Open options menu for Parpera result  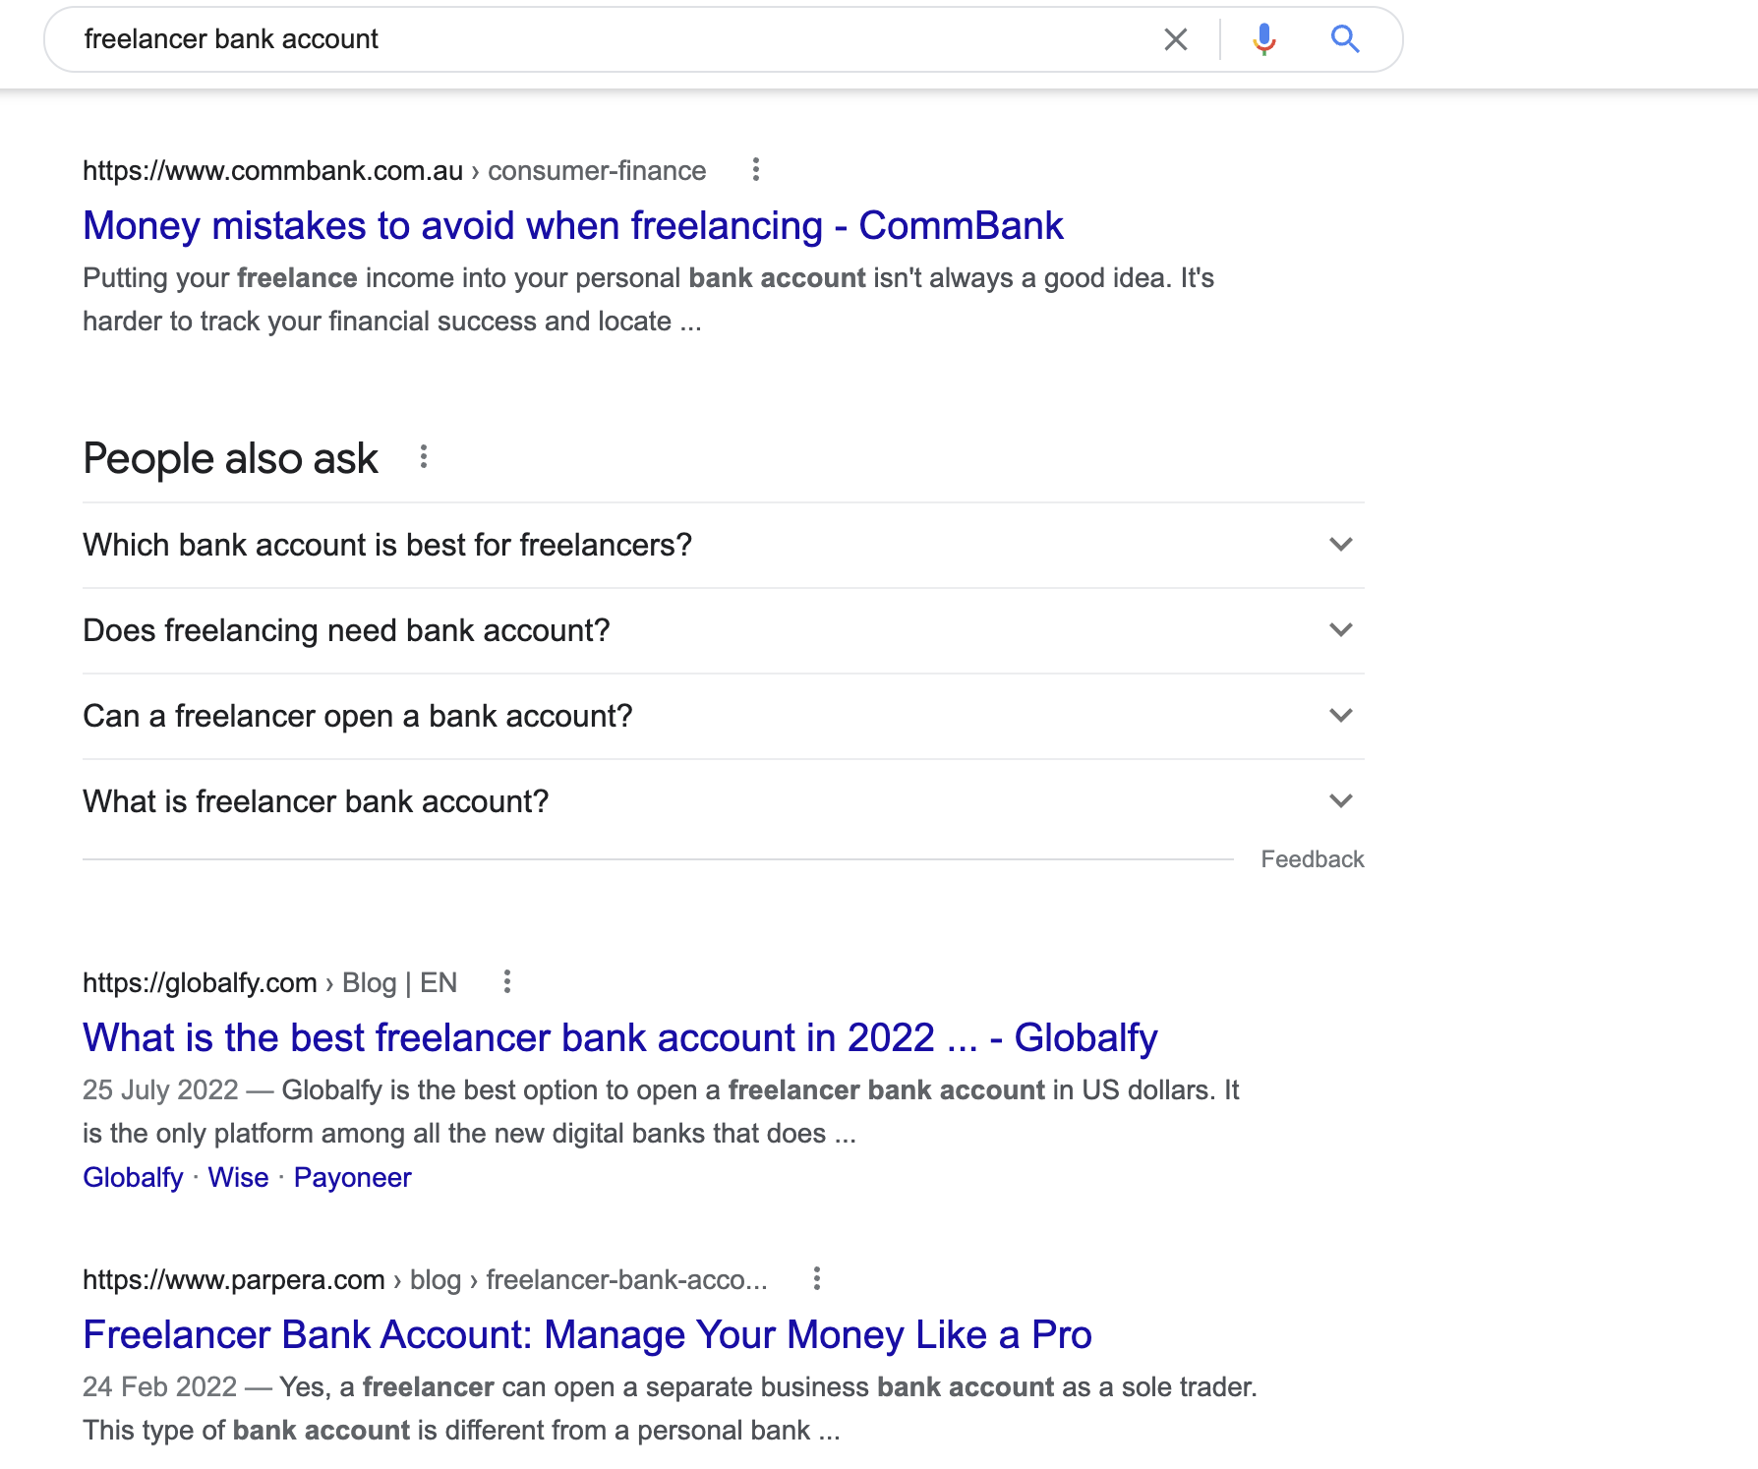click(817, 1278)
